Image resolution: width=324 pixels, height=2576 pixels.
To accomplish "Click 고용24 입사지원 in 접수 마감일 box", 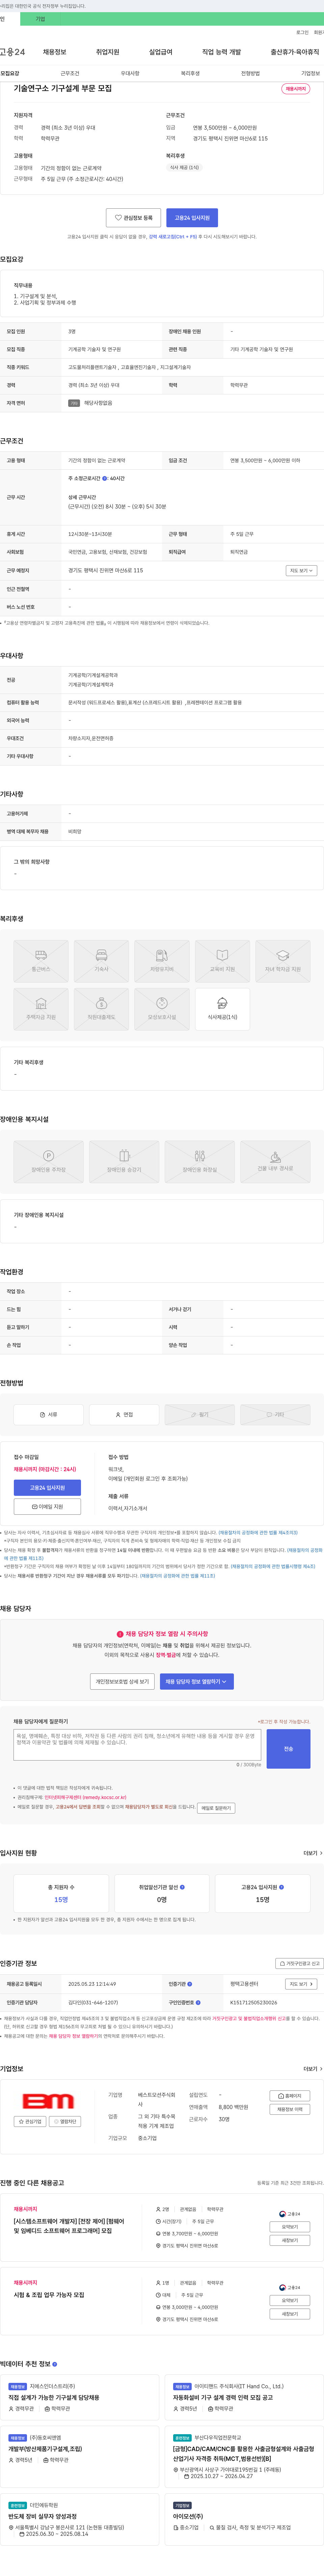I will 47,1488.
